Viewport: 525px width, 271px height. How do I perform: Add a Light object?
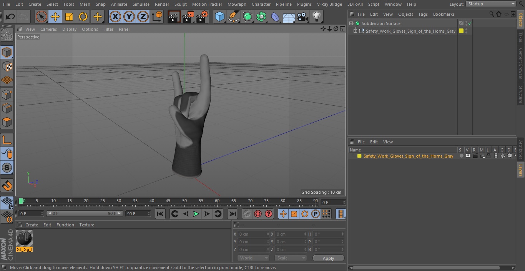(317, 17)
